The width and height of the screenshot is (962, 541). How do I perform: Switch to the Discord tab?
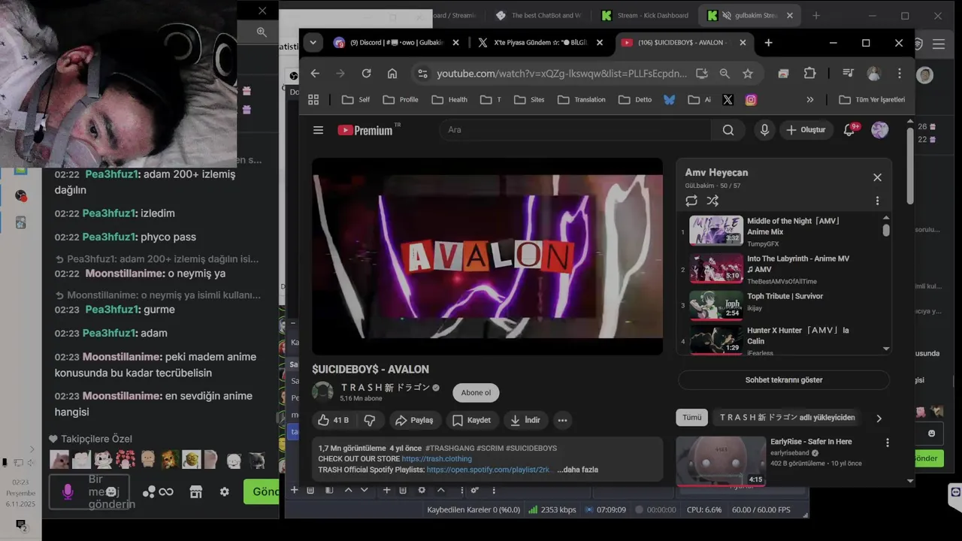(x=396, y=43)
